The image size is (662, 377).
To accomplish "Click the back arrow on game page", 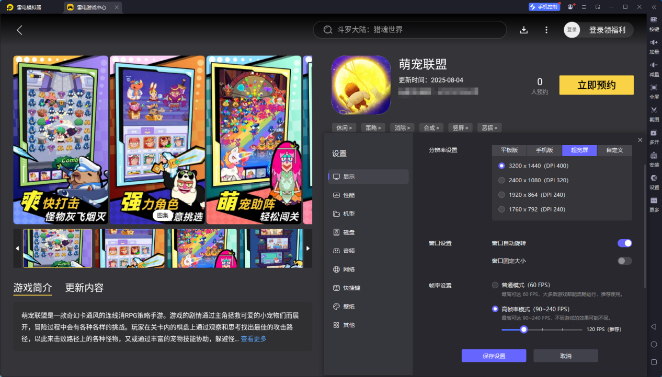I will point(19,30).
